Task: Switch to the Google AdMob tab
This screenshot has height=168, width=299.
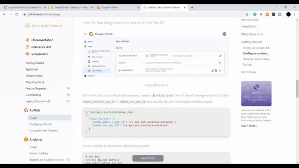Action: tap(117, 7)
